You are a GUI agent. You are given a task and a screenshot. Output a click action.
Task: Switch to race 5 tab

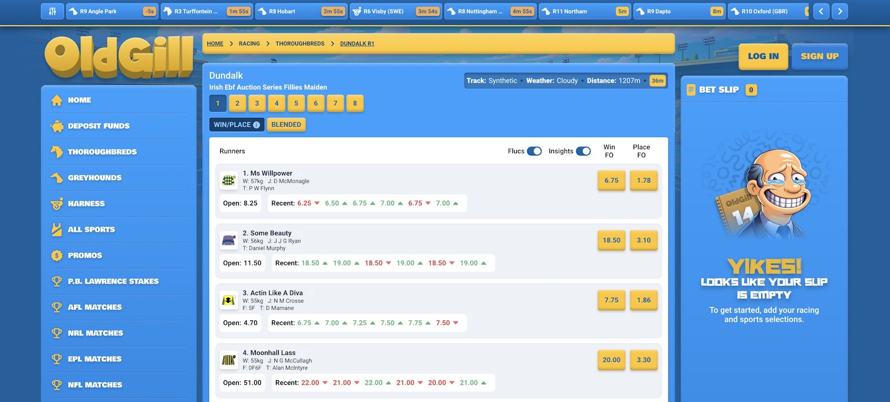[x=296, y=103]
